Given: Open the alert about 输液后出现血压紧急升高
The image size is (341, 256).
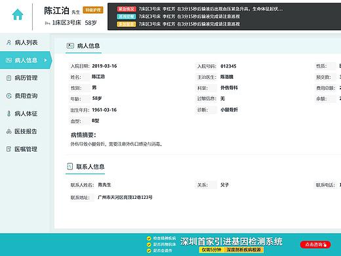Looking at the screenshot, I should [x=211, y=9].
